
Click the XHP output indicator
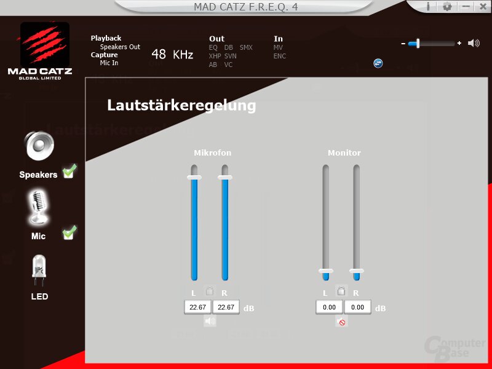[215, 56]
